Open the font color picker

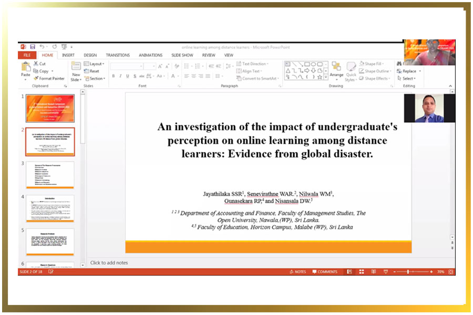pyautogui.click(x=174, y=76)
